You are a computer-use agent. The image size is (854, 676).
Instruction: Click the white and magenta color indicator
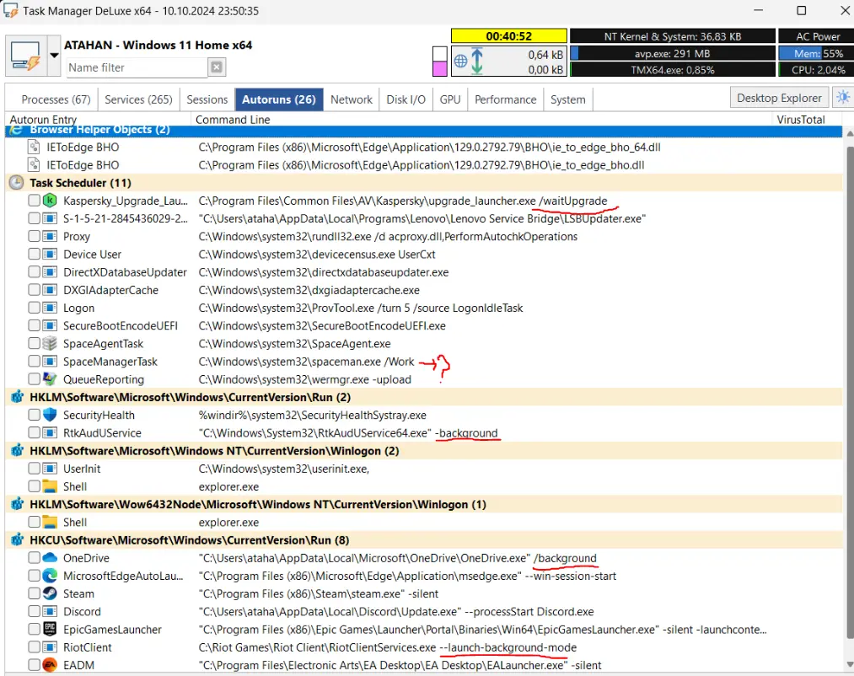tap(439, 61)
